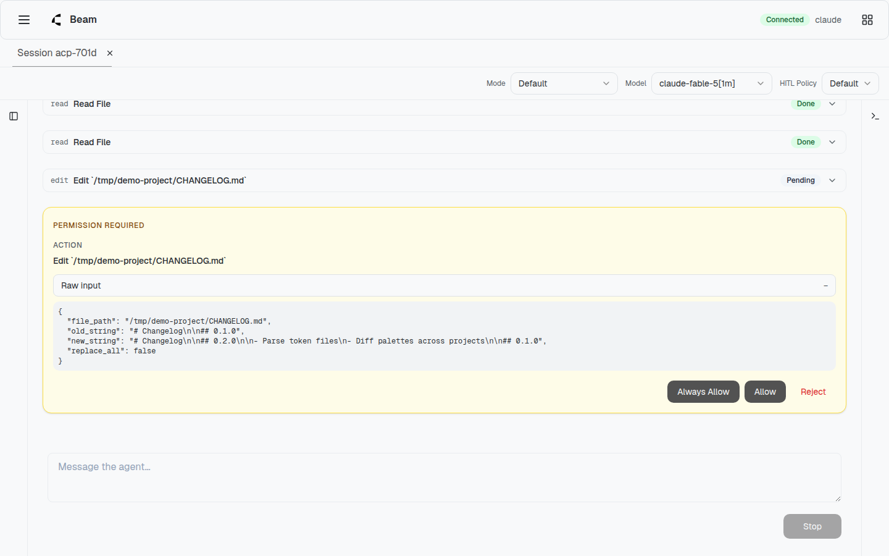
Task: Focus the Message the agent input
Action: pos(444,478)
